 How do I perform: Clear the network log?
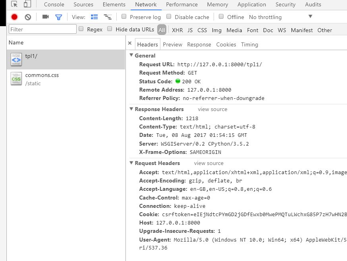click(x=28, y=17)
